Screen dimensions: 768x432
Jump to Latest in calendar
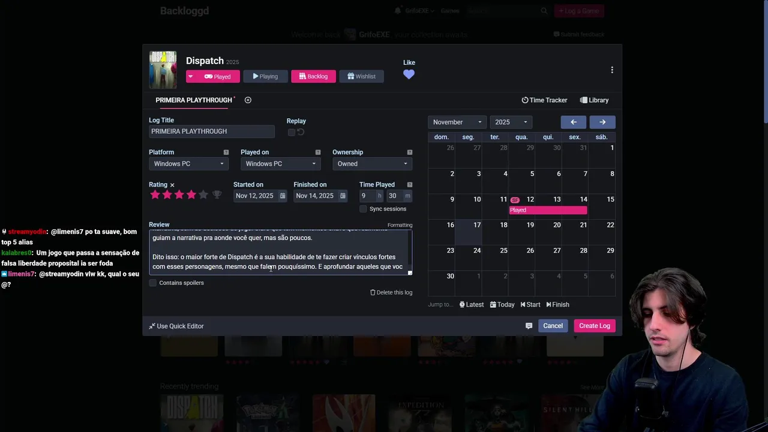(472, 305)
